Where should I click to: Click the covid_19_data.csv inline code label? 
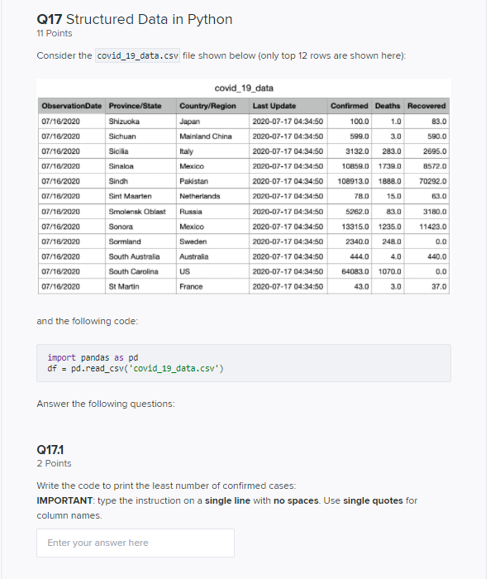click(138, 55)
